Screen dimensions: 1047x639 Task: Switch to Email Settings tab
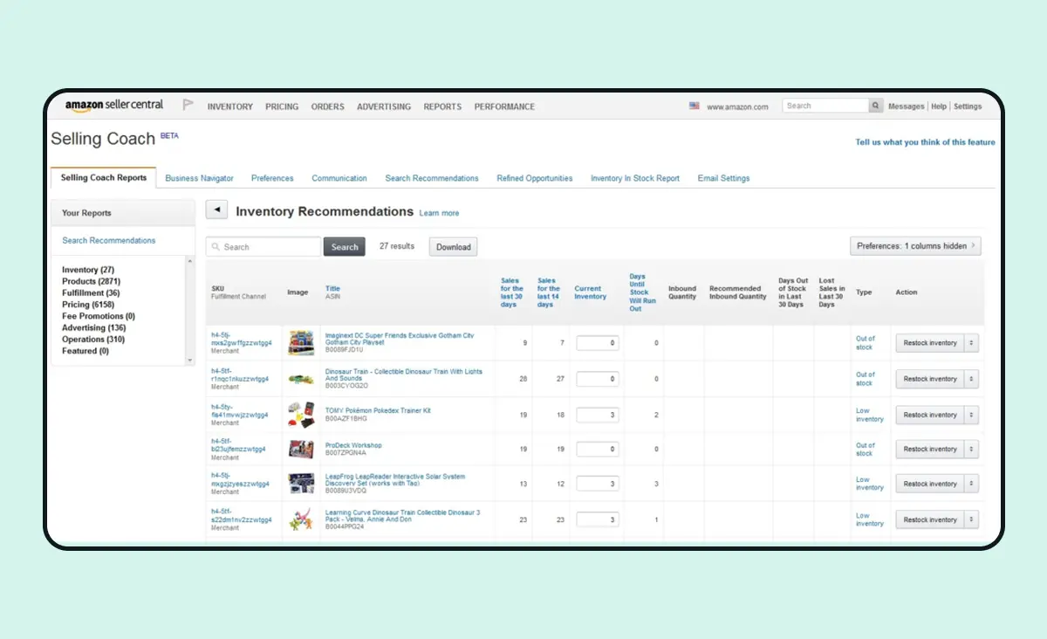tap(723, 178)
